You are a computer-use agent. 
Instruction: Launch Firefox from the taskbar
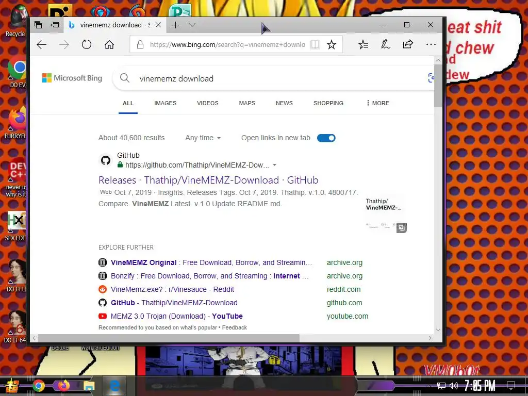click(x=63, y=386)
